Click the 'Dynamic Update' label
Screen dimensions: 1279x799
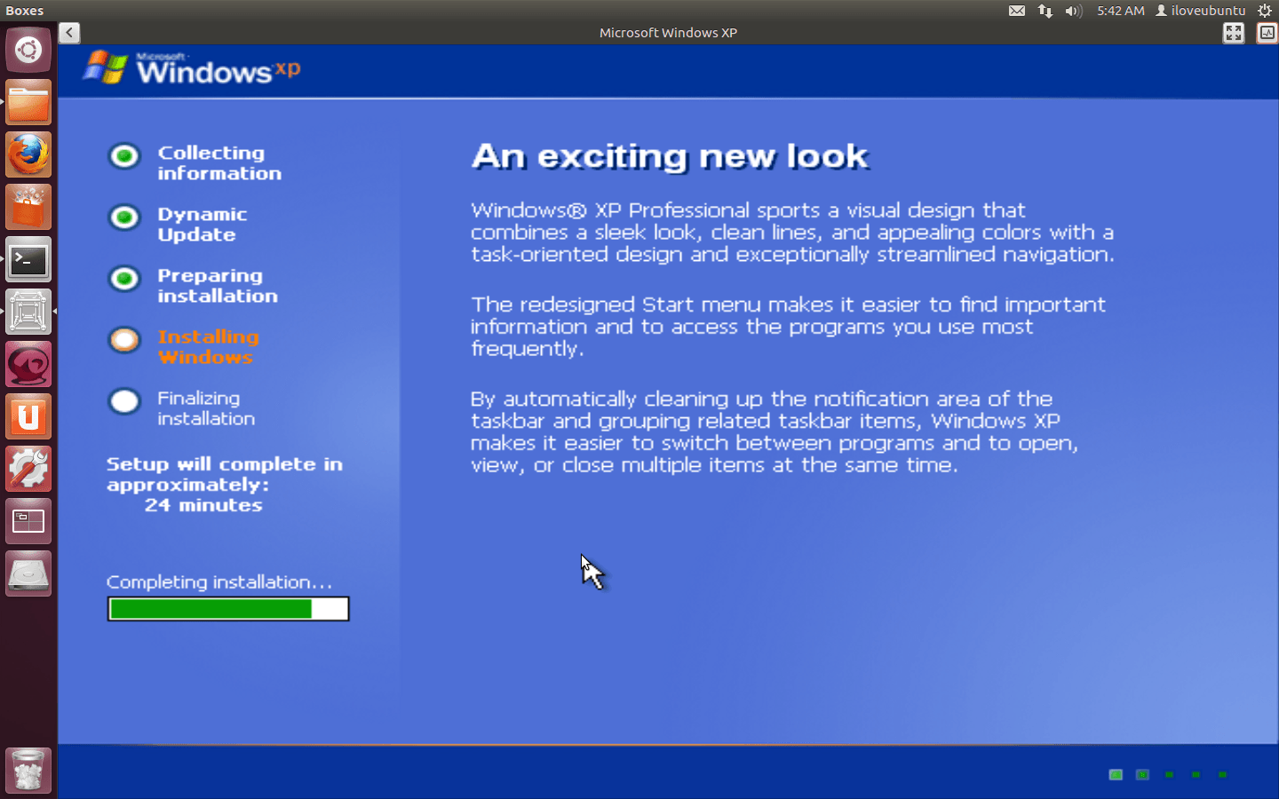point(203,225)
